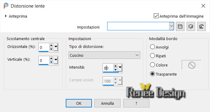210x112 pixels.
Task: Decrease Verticale value with down arrow
Action: click(51, 62)
